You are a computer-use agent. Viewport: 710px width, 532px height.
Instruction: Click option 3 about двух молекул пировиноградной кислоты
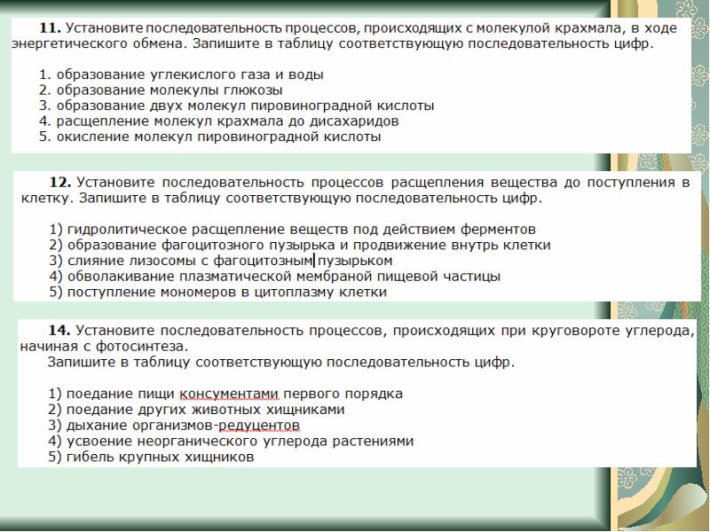click(x=237, y=106)
